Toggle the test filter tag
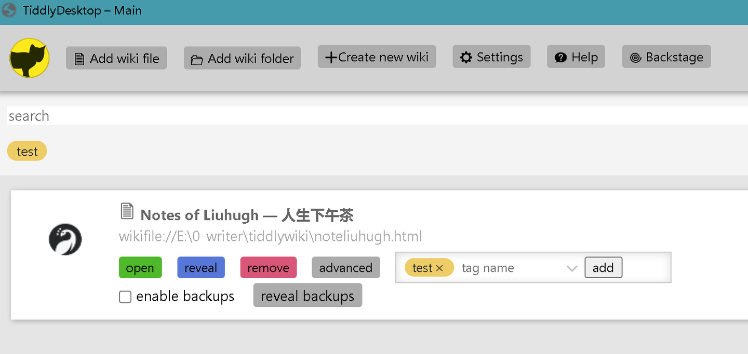This screenshot has height=354, width=748. (26, 151)
